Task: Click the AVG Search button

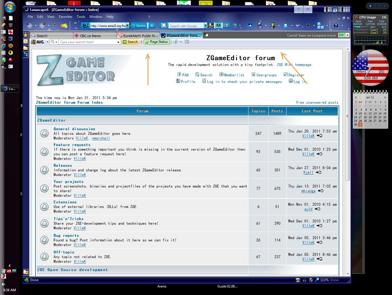Action: click(130, 42)
